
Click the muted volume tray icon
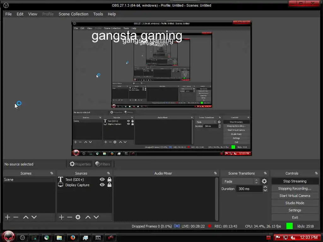pos(293,238)
